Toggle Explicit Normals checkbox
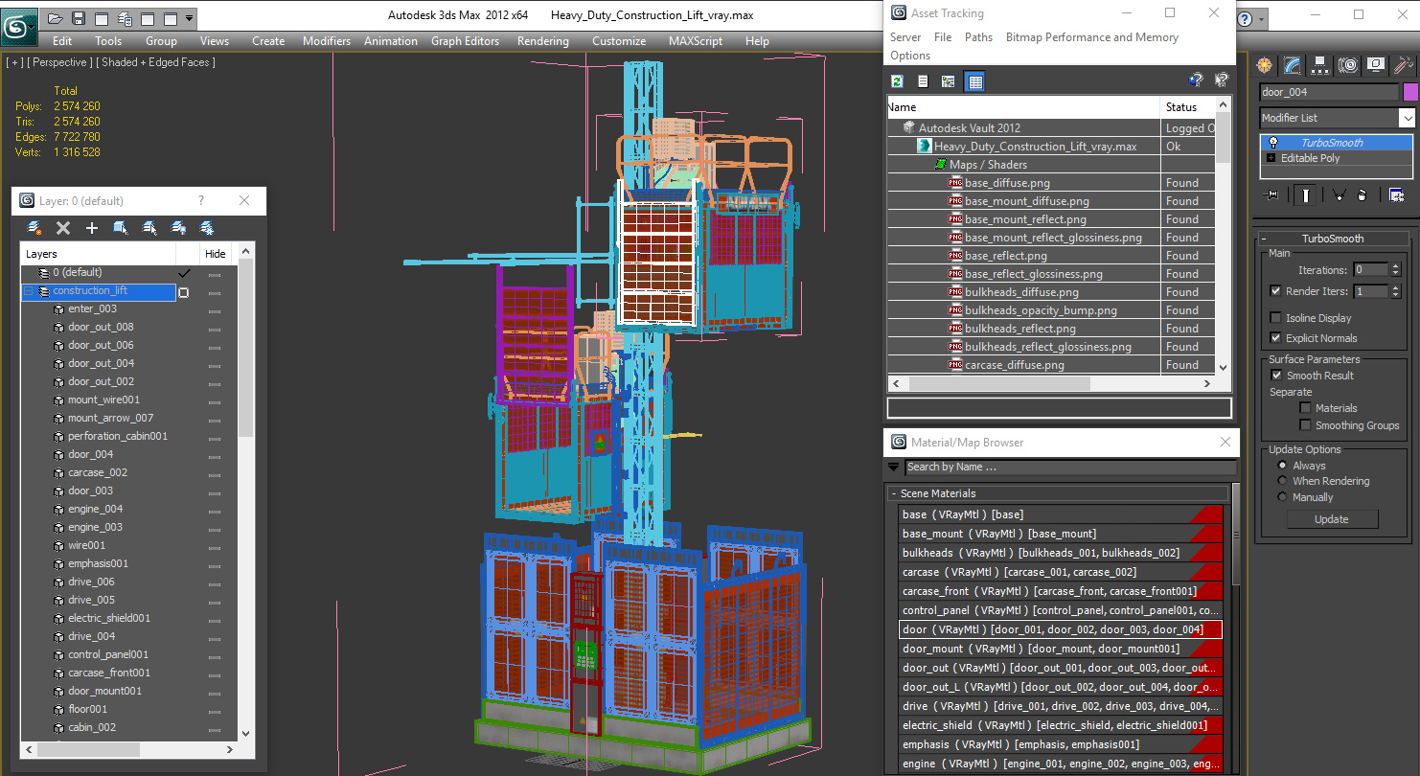Image resolution: width=1420 pixels, height=776 pixels. click(x=1275, y=338)
